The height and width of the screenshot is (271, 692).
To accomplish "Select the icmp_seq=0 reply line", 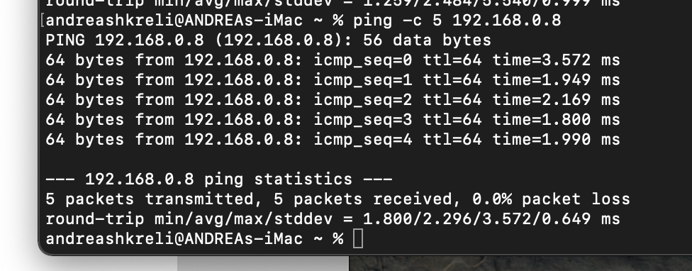I will click(333, 60).
